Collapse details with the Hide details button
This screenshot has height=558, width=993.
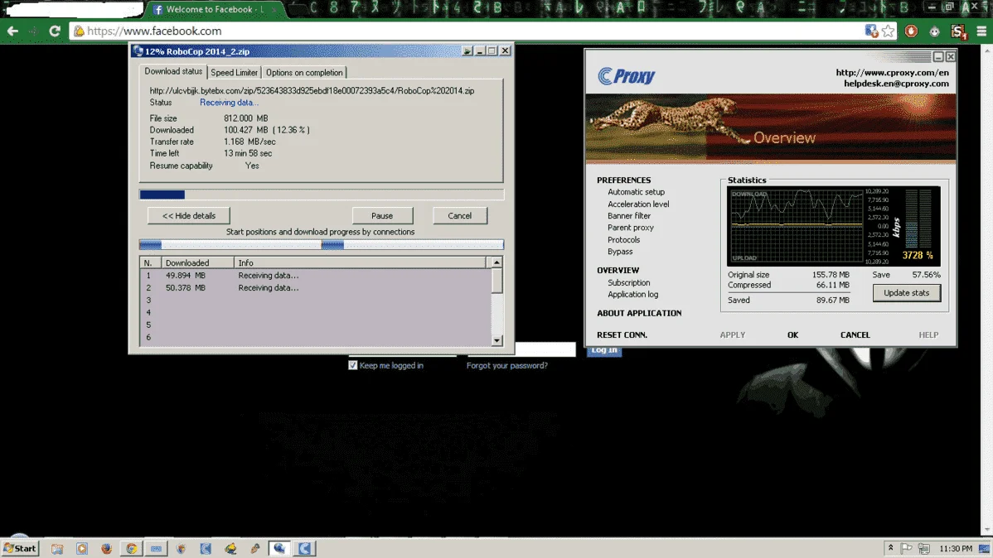189,216
